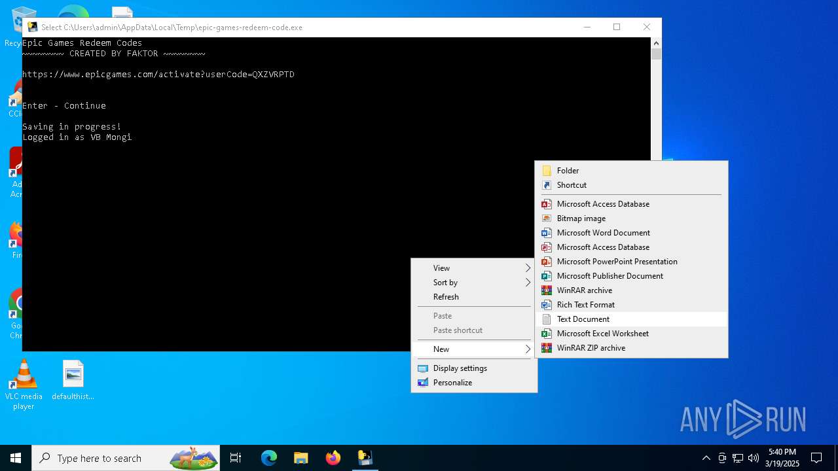Click the console window title bar icon
This screenshot has width=838, height=471.
[x=32, y=27]
